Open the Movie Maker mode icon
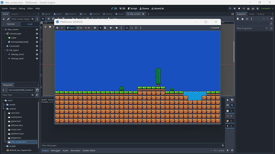This screenshot has height=154, width=275. tap(257, 8)
